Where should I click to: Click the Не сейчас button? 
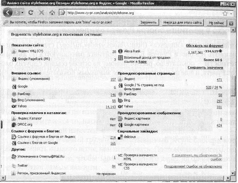click(x=216, y=23)
